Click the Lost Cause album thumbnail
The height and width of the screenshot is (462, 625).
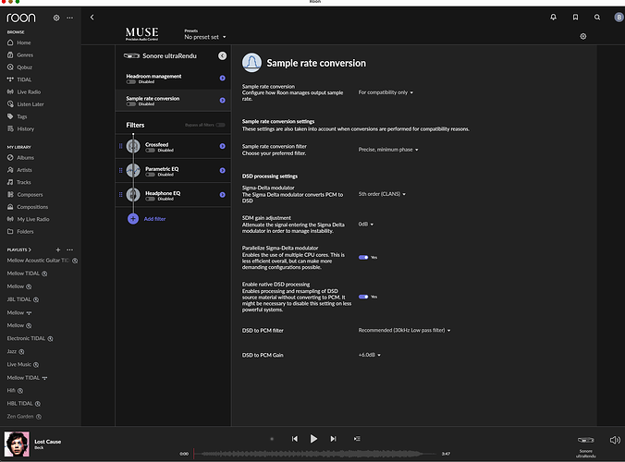click(16, 444)
